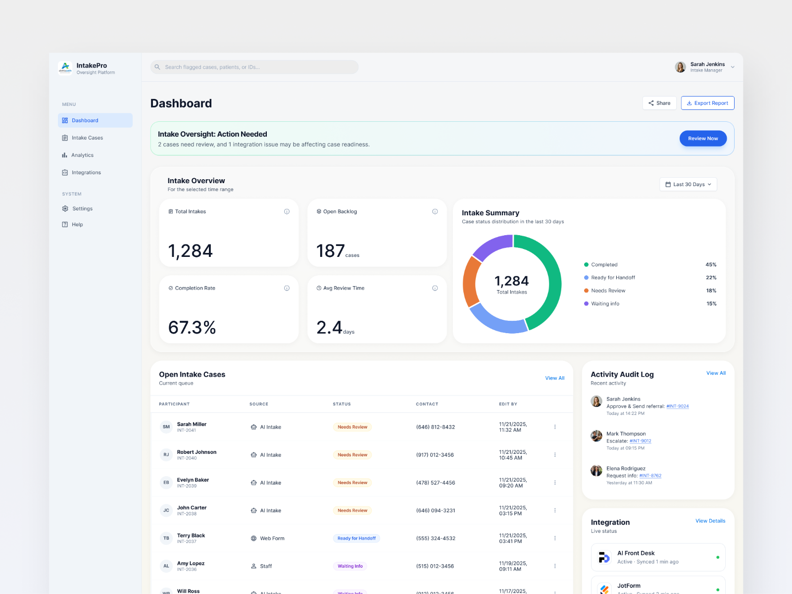This screenshot has height=594, width=792.
Task: Click the Review Now button
Action: pyautogui.click(x=703, y=139)
